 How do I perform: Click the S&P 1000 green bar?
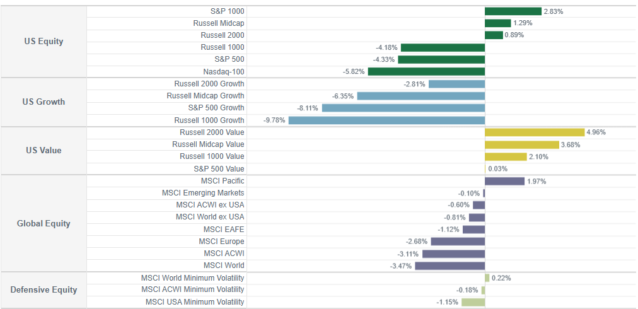click(x=513, y=11)
